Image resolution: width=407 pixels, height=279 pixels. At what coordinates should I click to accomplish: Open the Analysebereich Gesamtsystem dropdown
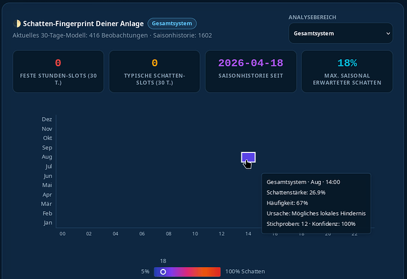click(x=340, y=33)
